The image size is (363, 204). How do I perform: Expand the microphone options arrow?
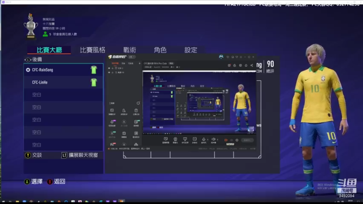[x=208, y=140]
